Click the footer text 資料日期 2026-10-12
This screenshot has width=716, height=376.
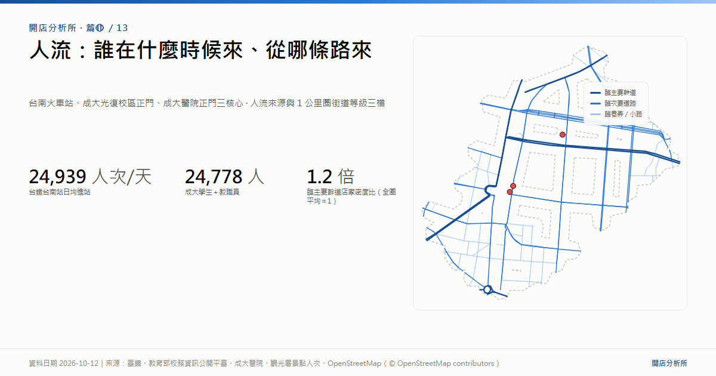click(64, 363)
